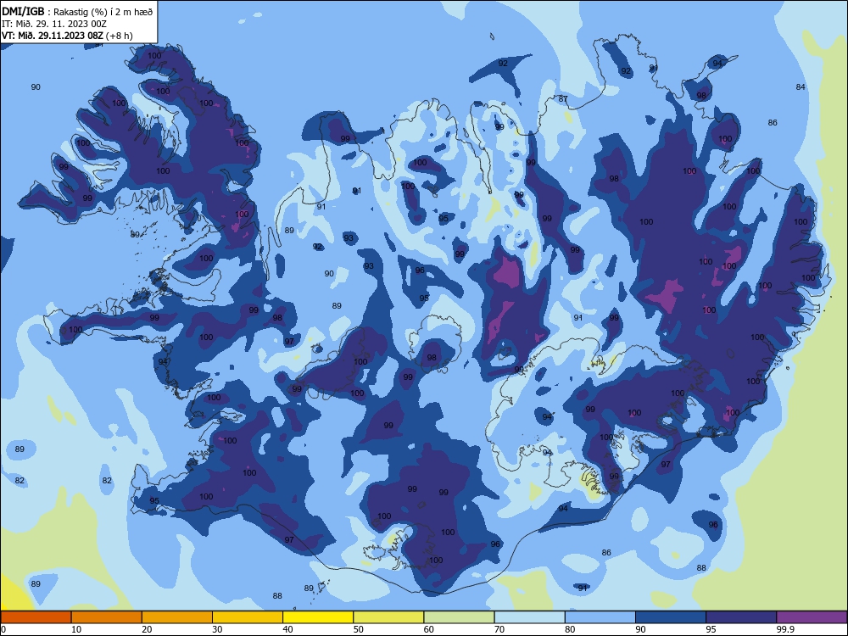The height and width of the screenshot is (636, 848).
Task: Click the legend tick label '50'
Action: [358, 629]
